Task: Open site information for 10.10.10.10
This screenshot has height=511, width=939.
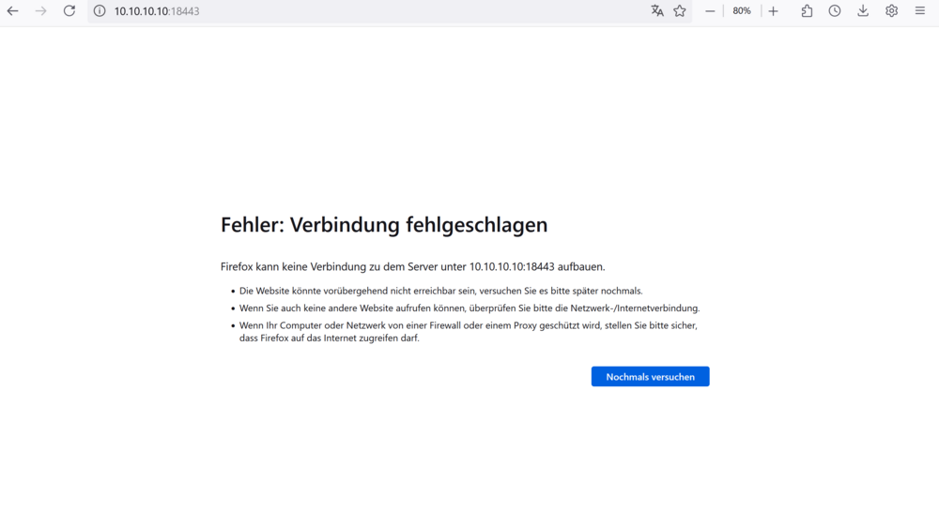Action: click(100, 11)
